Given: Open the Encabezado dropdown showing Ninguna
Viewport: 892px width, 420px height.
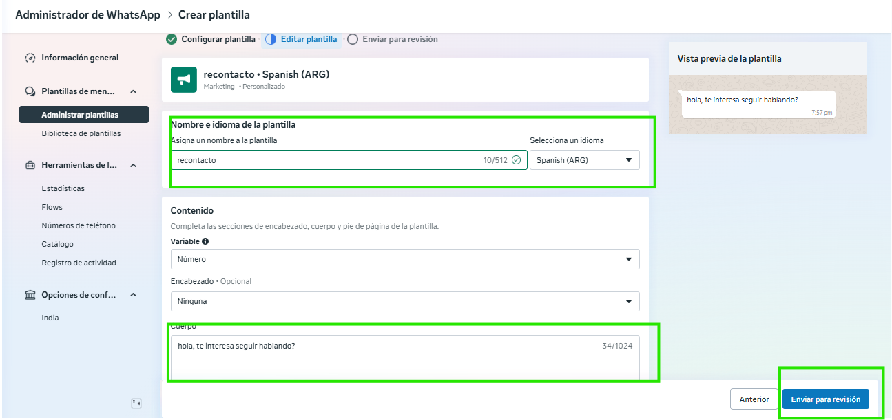Looking at the screenshot, I should pos(405,301).
